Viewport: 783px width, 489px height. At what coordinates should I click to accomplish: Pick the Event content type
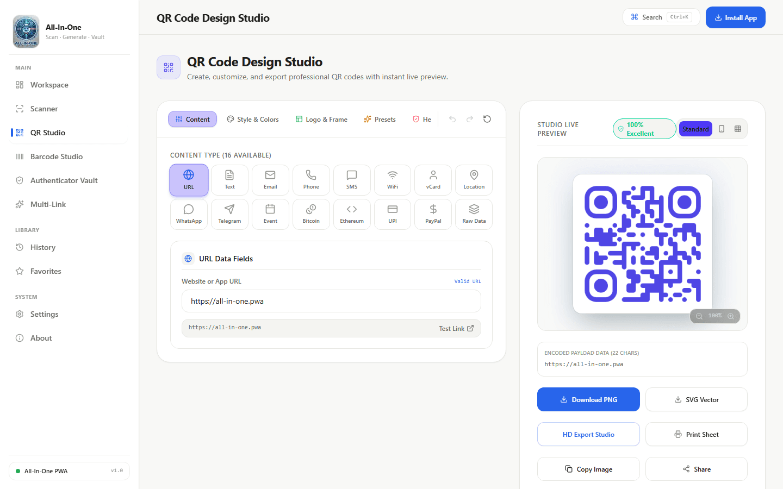[x=270, y=214]
